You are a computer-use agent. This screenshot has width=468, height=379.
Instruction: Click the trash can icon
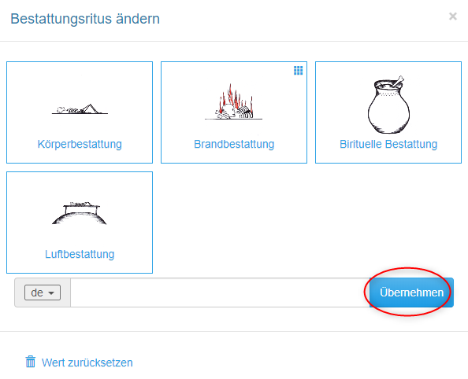30,362
